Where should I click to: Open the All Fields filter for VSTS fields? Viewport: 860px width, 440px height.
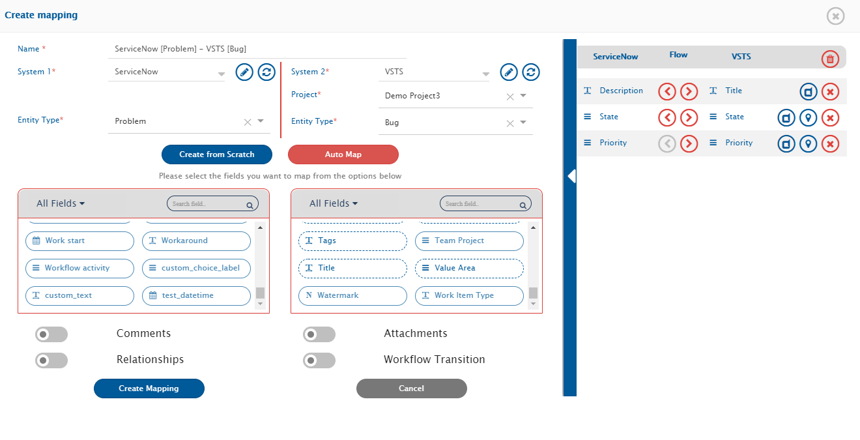(334, 203)
